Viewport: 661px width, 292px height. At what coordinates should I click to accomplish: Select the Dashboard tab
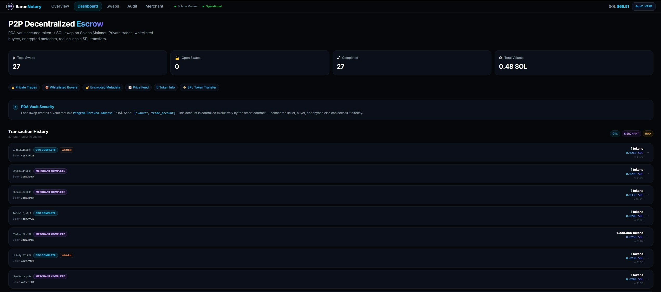[88, 6]
